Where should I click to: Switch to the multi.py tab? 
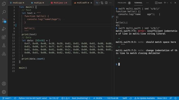pos(37,3)
